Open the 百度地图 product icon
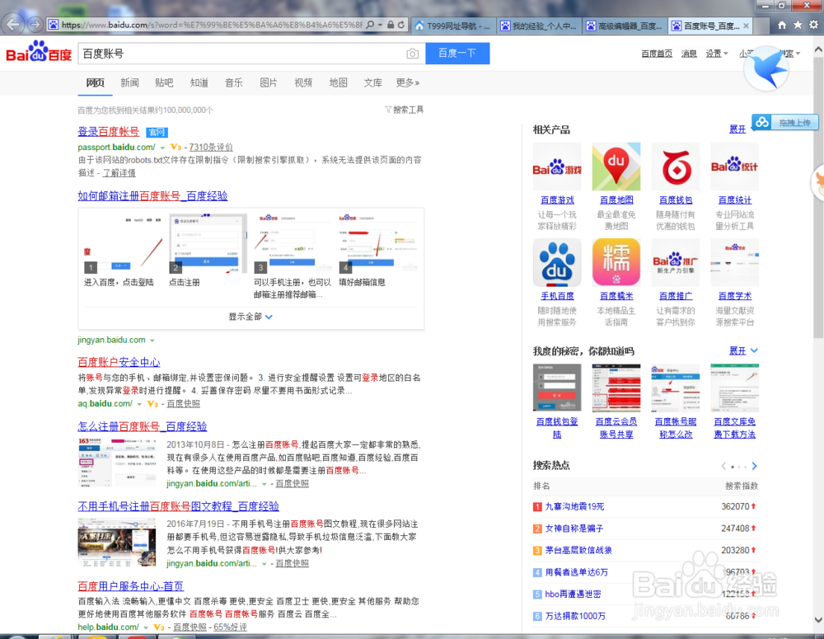This screenshot has width=824, height=639. point(616,167)
